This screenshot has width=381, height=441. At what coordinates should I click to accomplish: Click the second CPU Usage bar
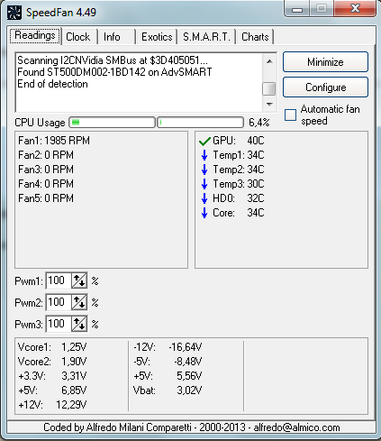pyautogui.click(x=200, y=123)
